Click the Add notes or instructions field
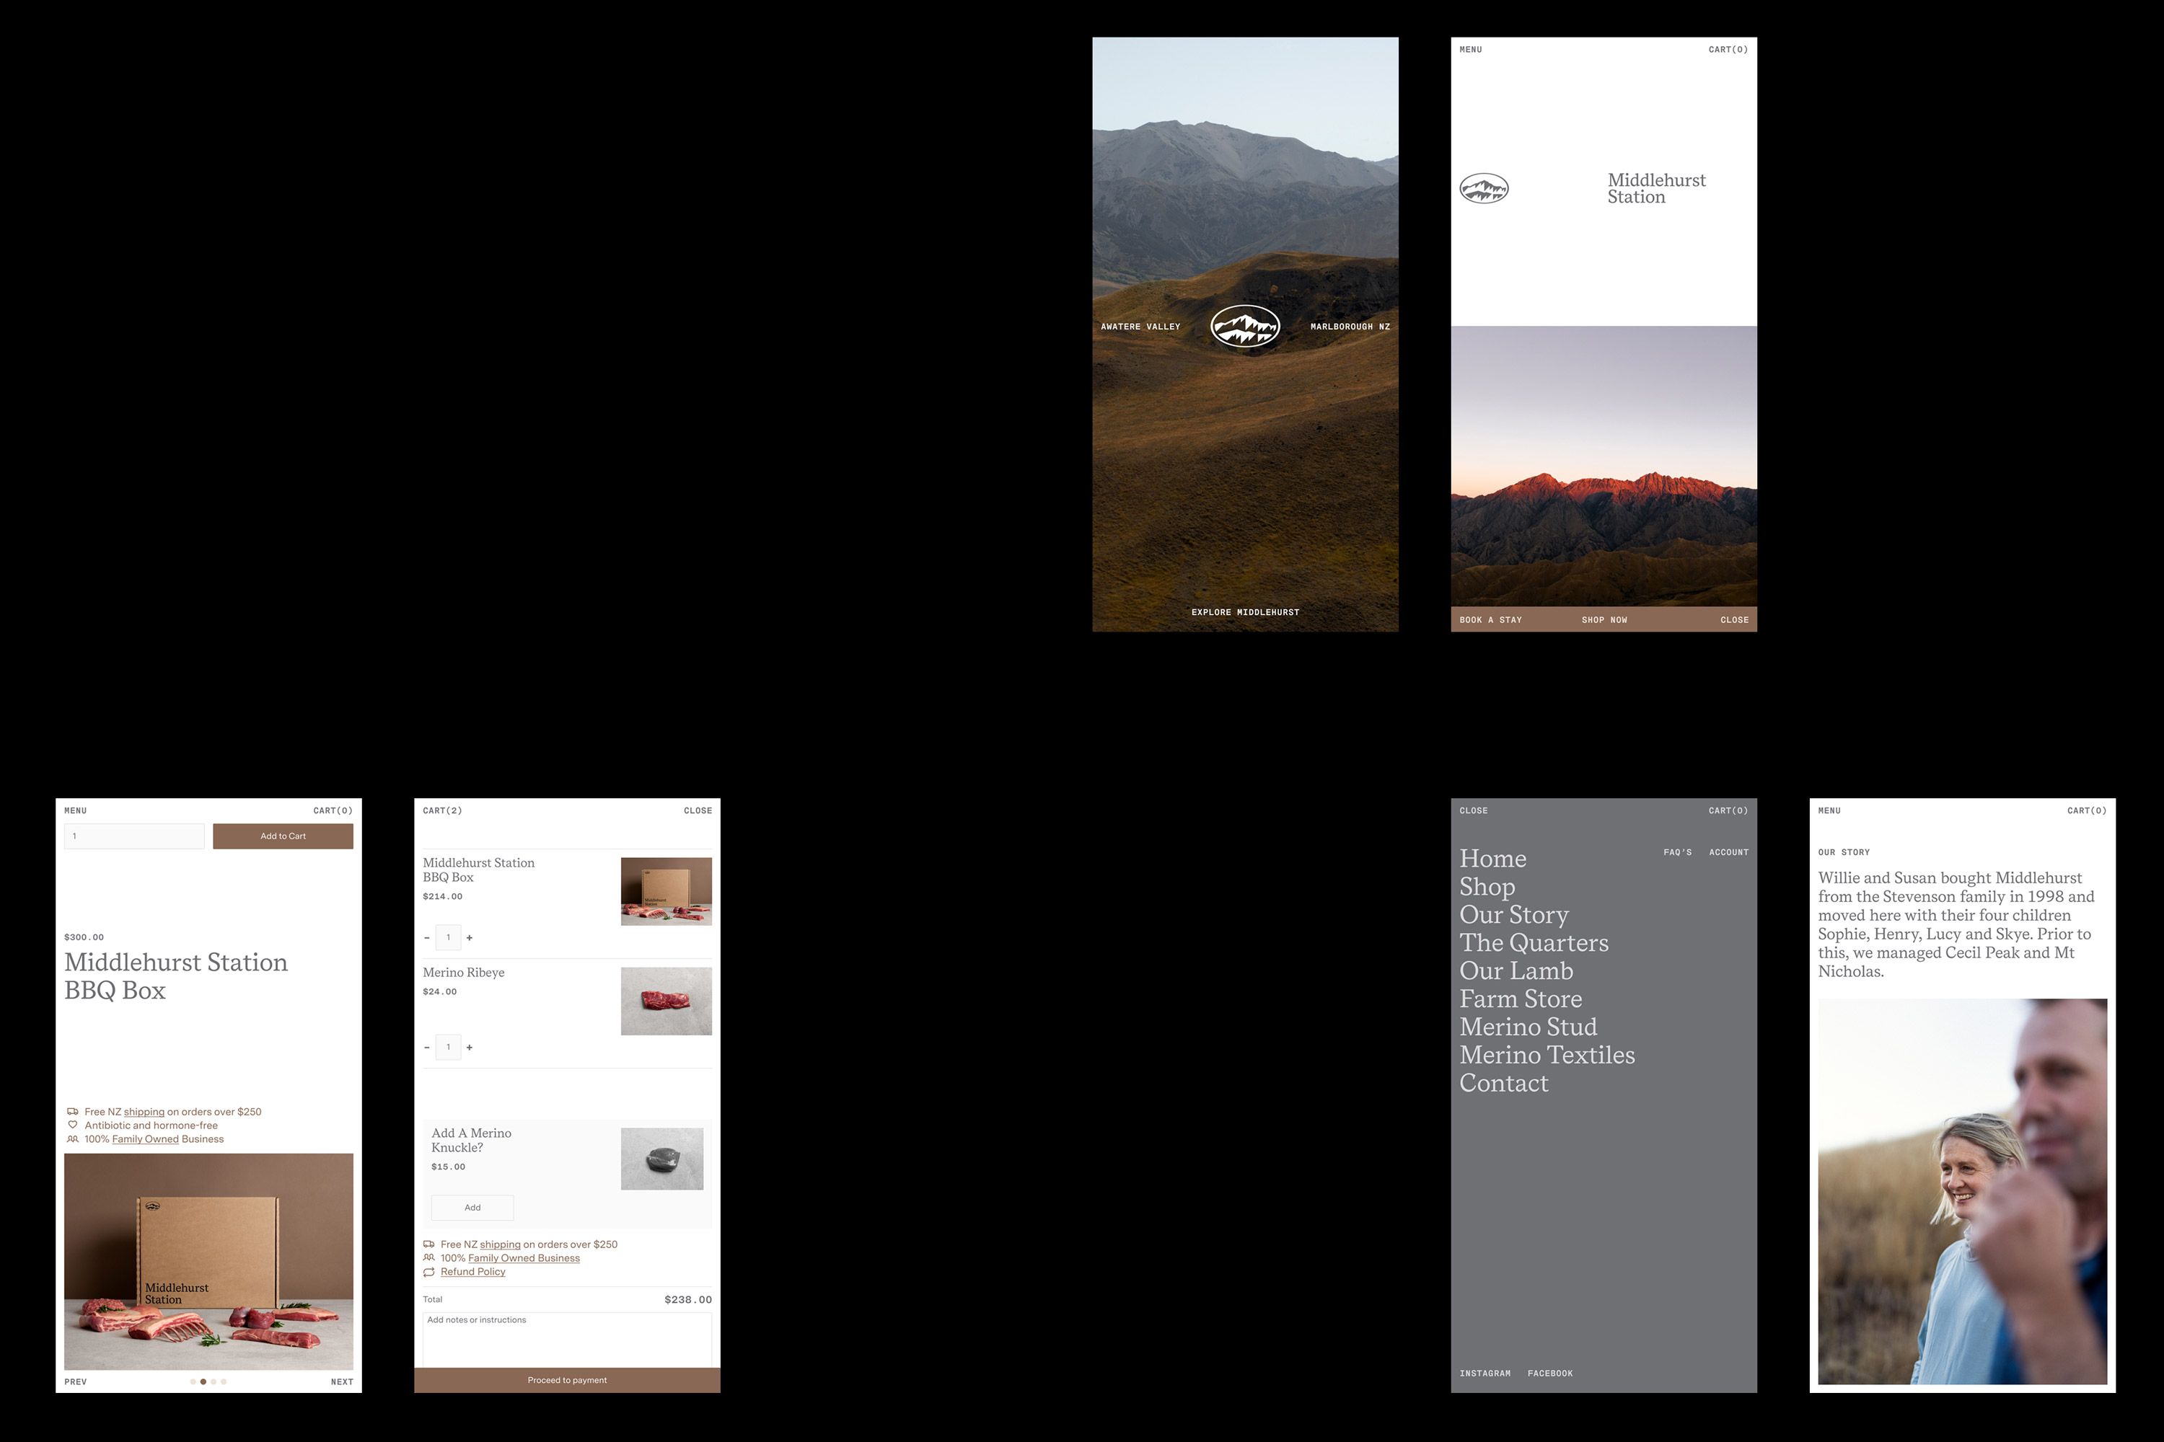The width and height of the screenshot is (2164, 1442). (x=567, y=1339)
